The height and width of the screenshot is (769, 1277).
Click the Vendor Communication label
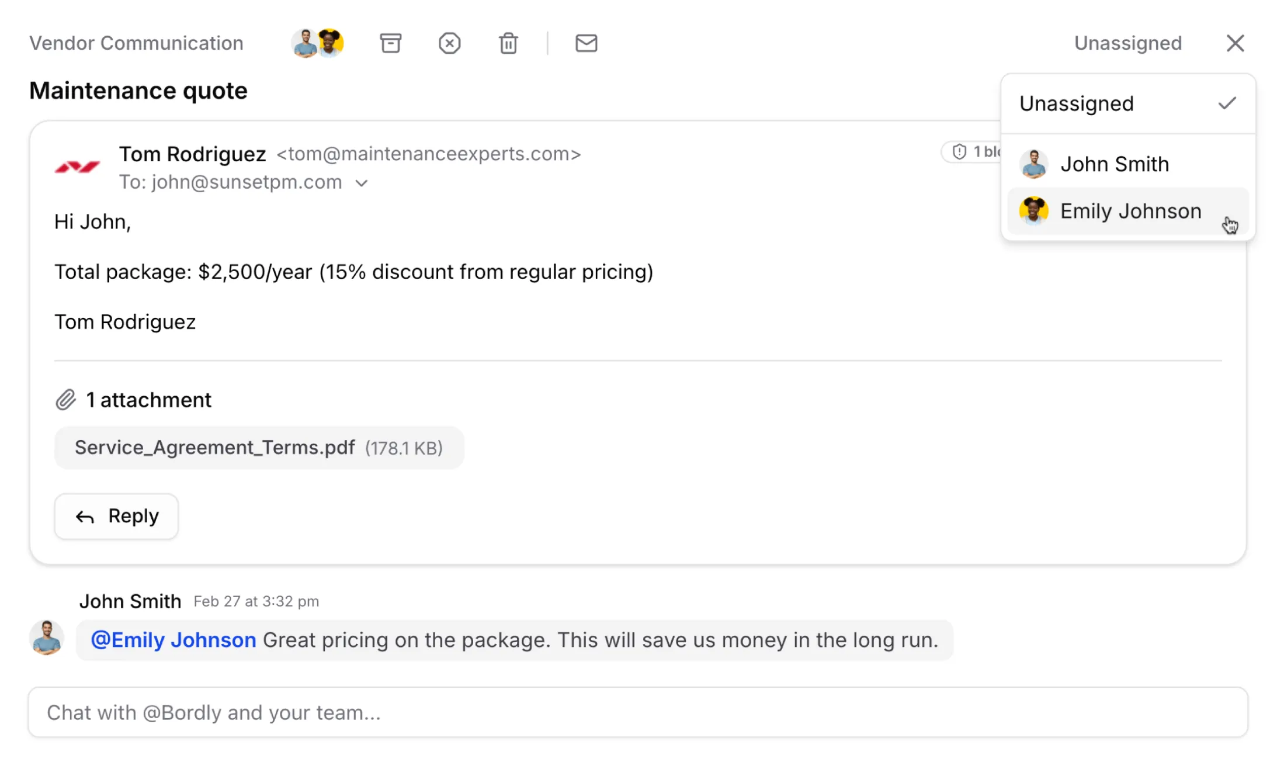click(136, 43)
